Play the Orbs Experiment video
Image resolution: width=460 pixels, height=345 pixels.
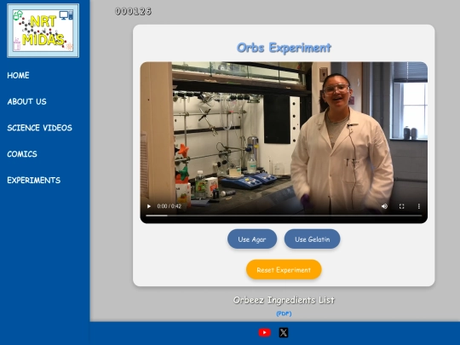pos(149,206)
